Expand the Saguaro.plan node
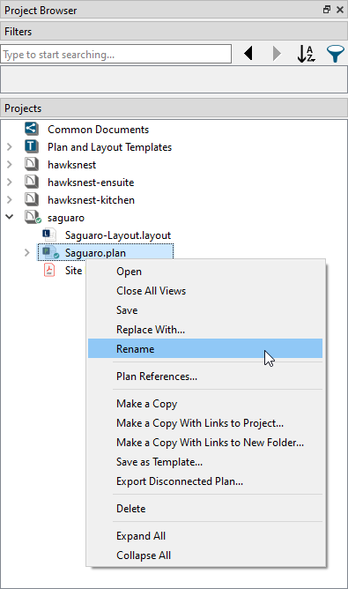Image resolution: width=348 pixels, height=589 pixels. click(27, 253)
